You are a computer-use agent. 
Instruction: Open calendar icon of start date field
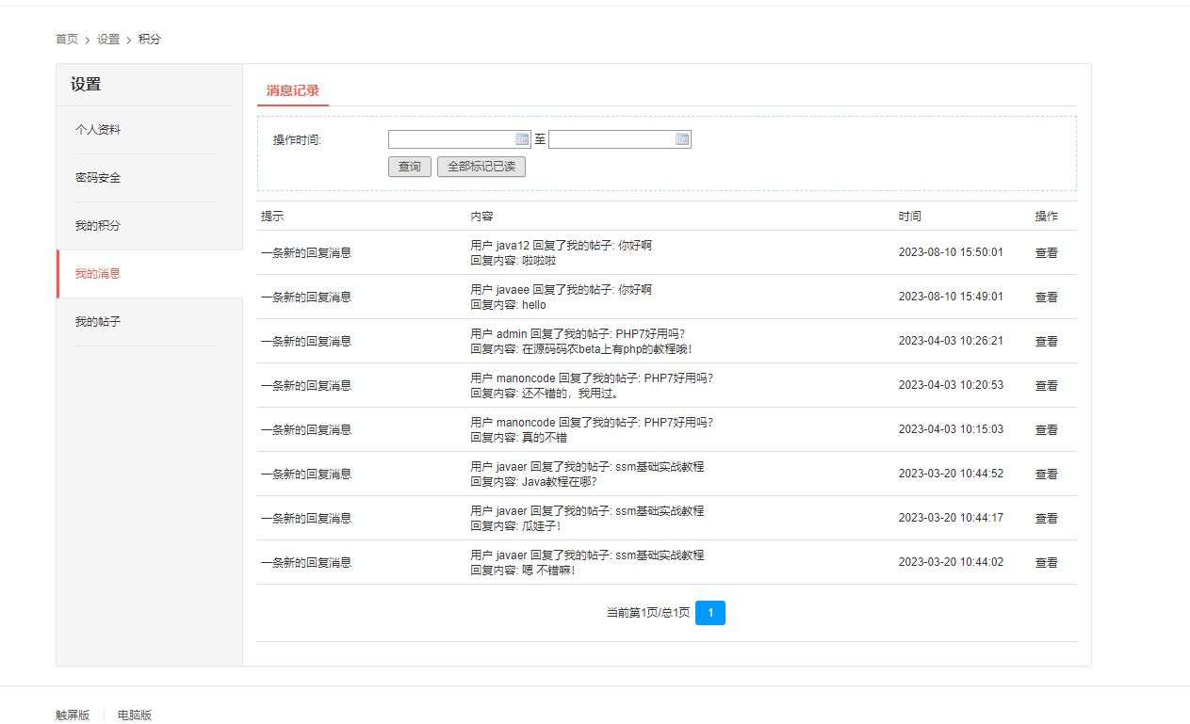[x=522, y=139]
